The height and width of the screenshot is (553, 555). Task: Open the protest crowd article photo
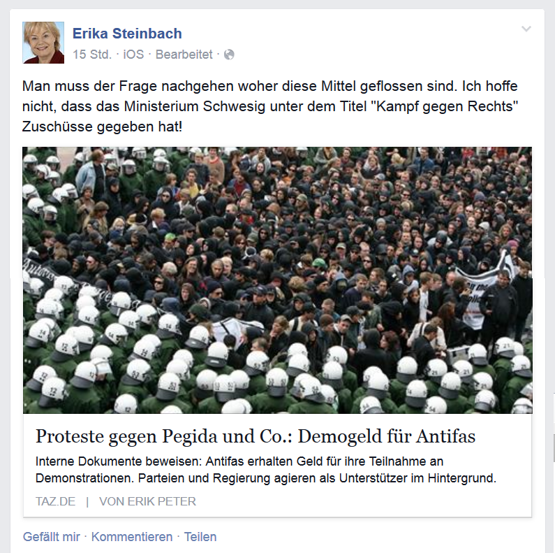pos(277,280)
